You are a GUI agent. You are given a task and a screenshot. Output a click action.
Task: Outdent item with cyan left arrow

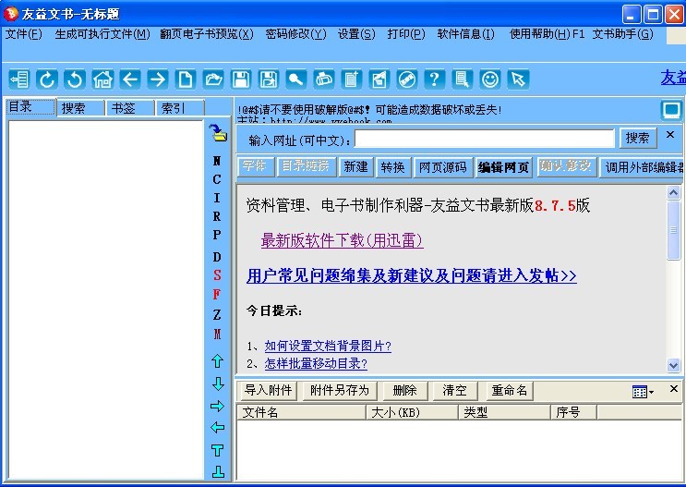218,428
